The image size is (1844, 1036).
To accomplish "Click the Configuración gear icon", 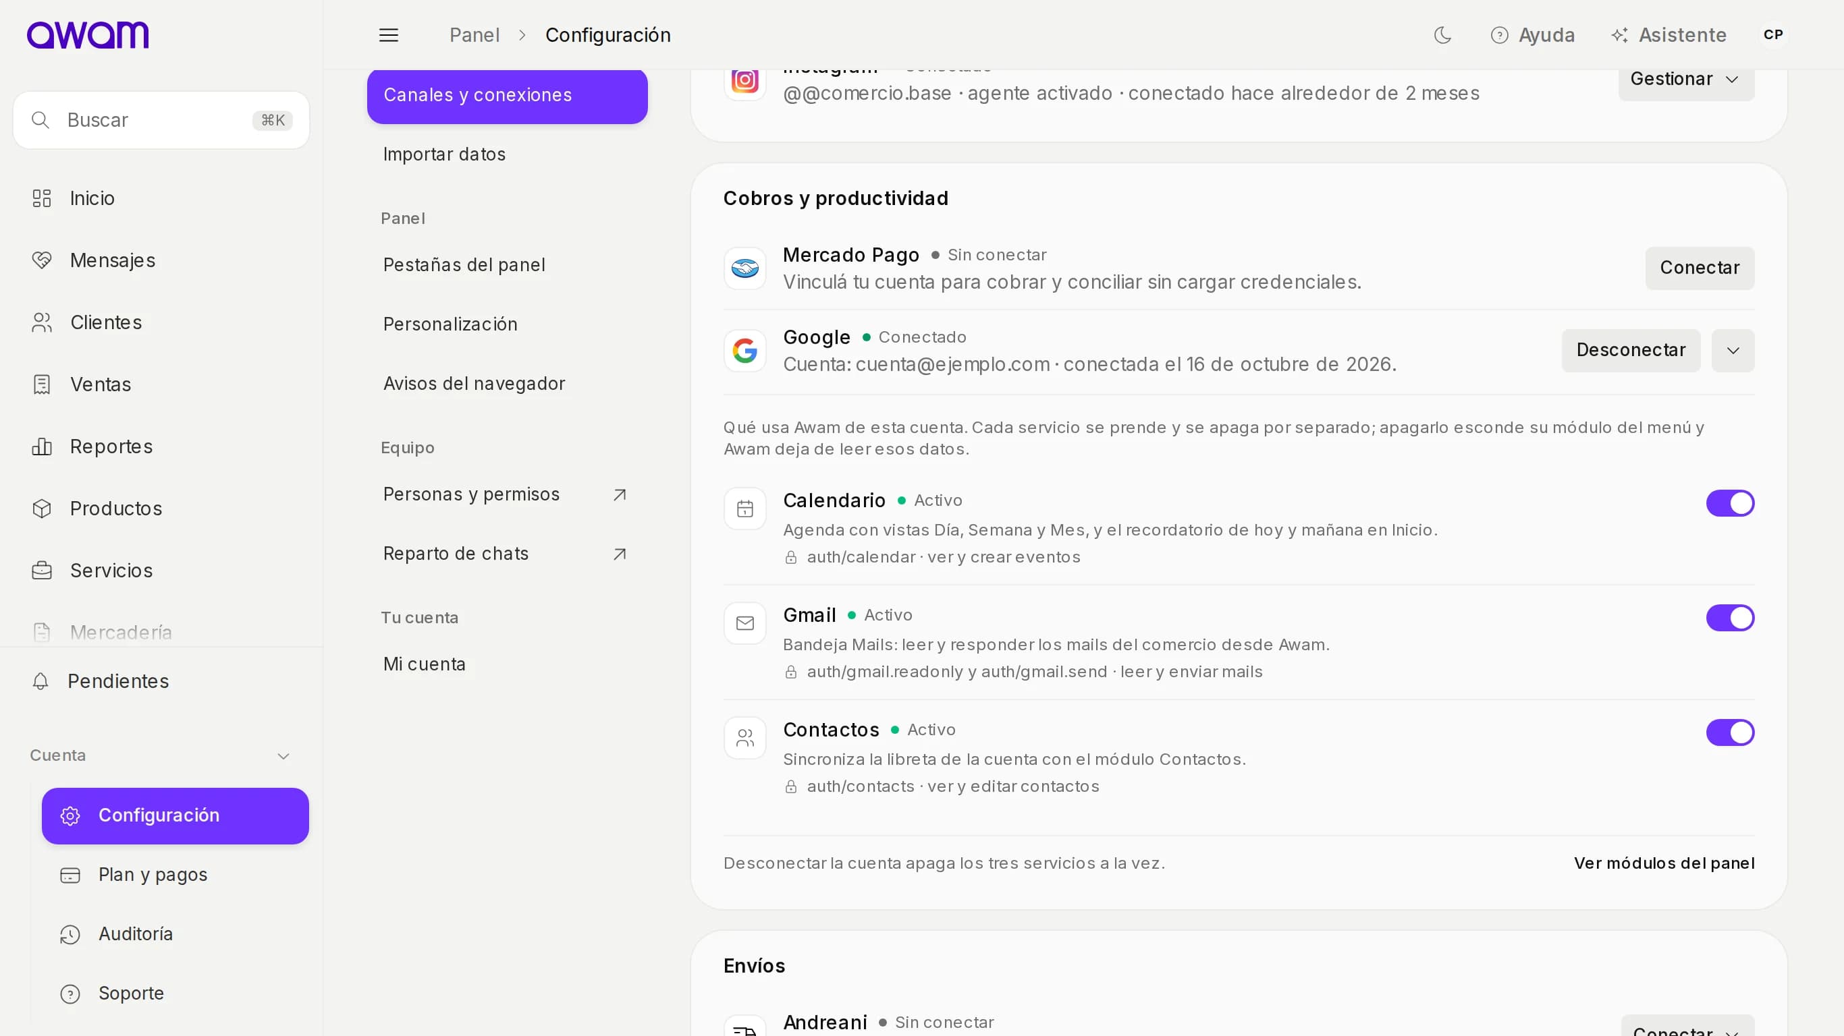I will [70, 815].
